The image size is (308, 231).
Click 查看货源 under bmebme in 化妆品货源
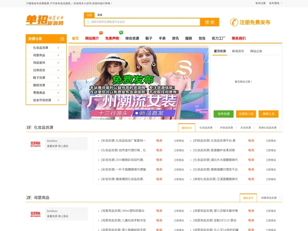coord(52,146)
